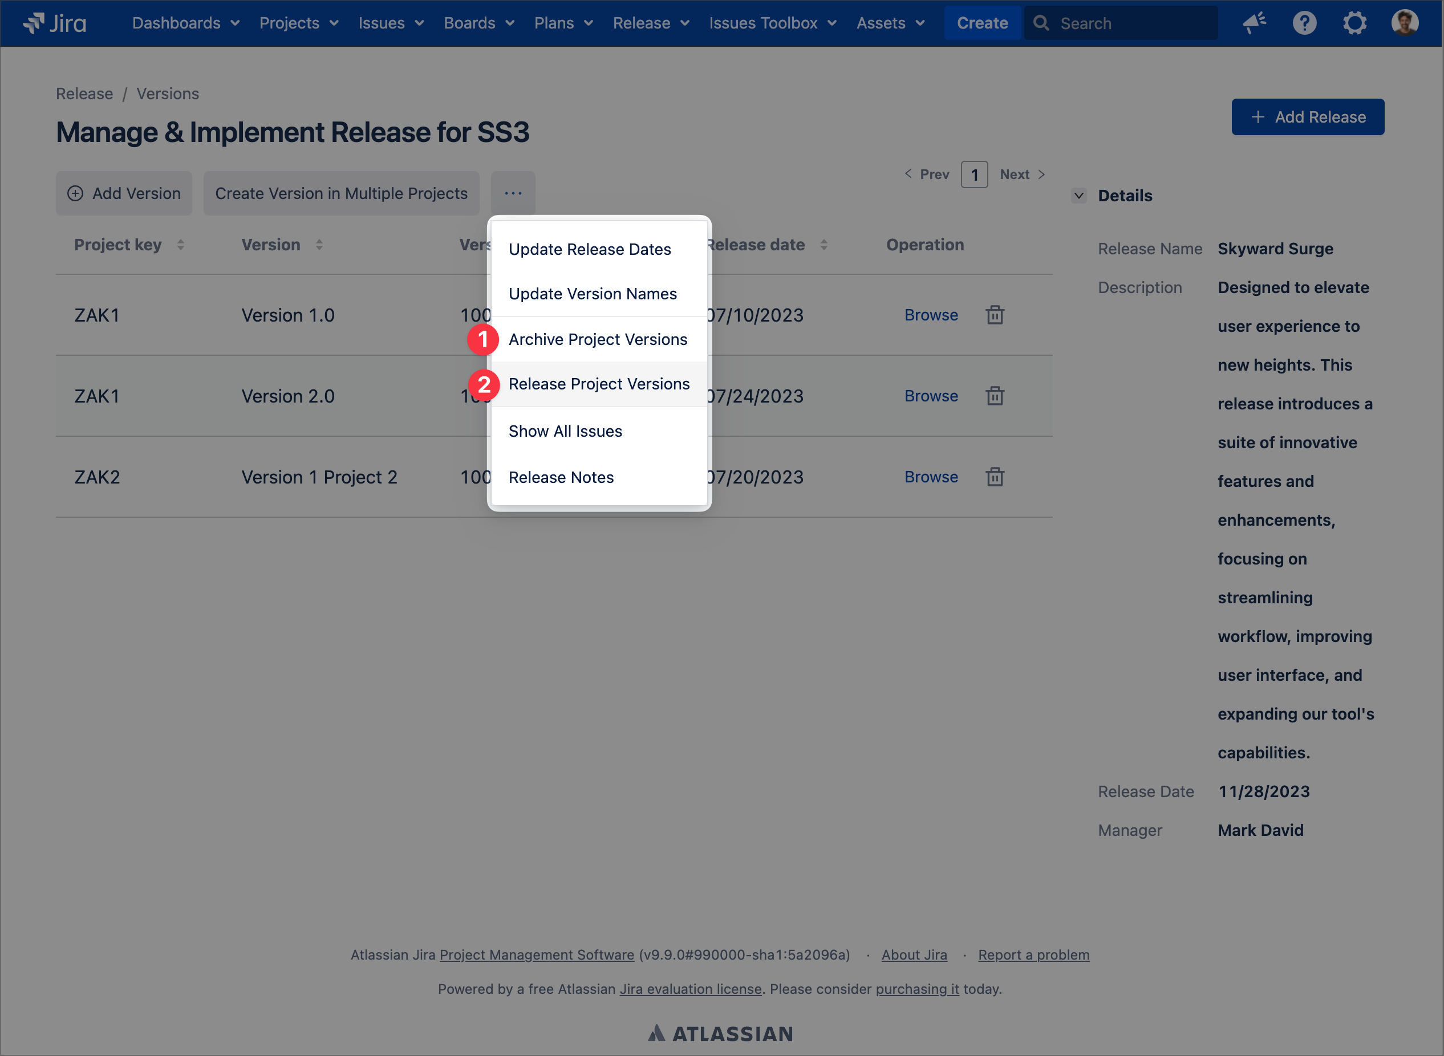Click the Versions breadcrumb link

[x=168, y=94]
